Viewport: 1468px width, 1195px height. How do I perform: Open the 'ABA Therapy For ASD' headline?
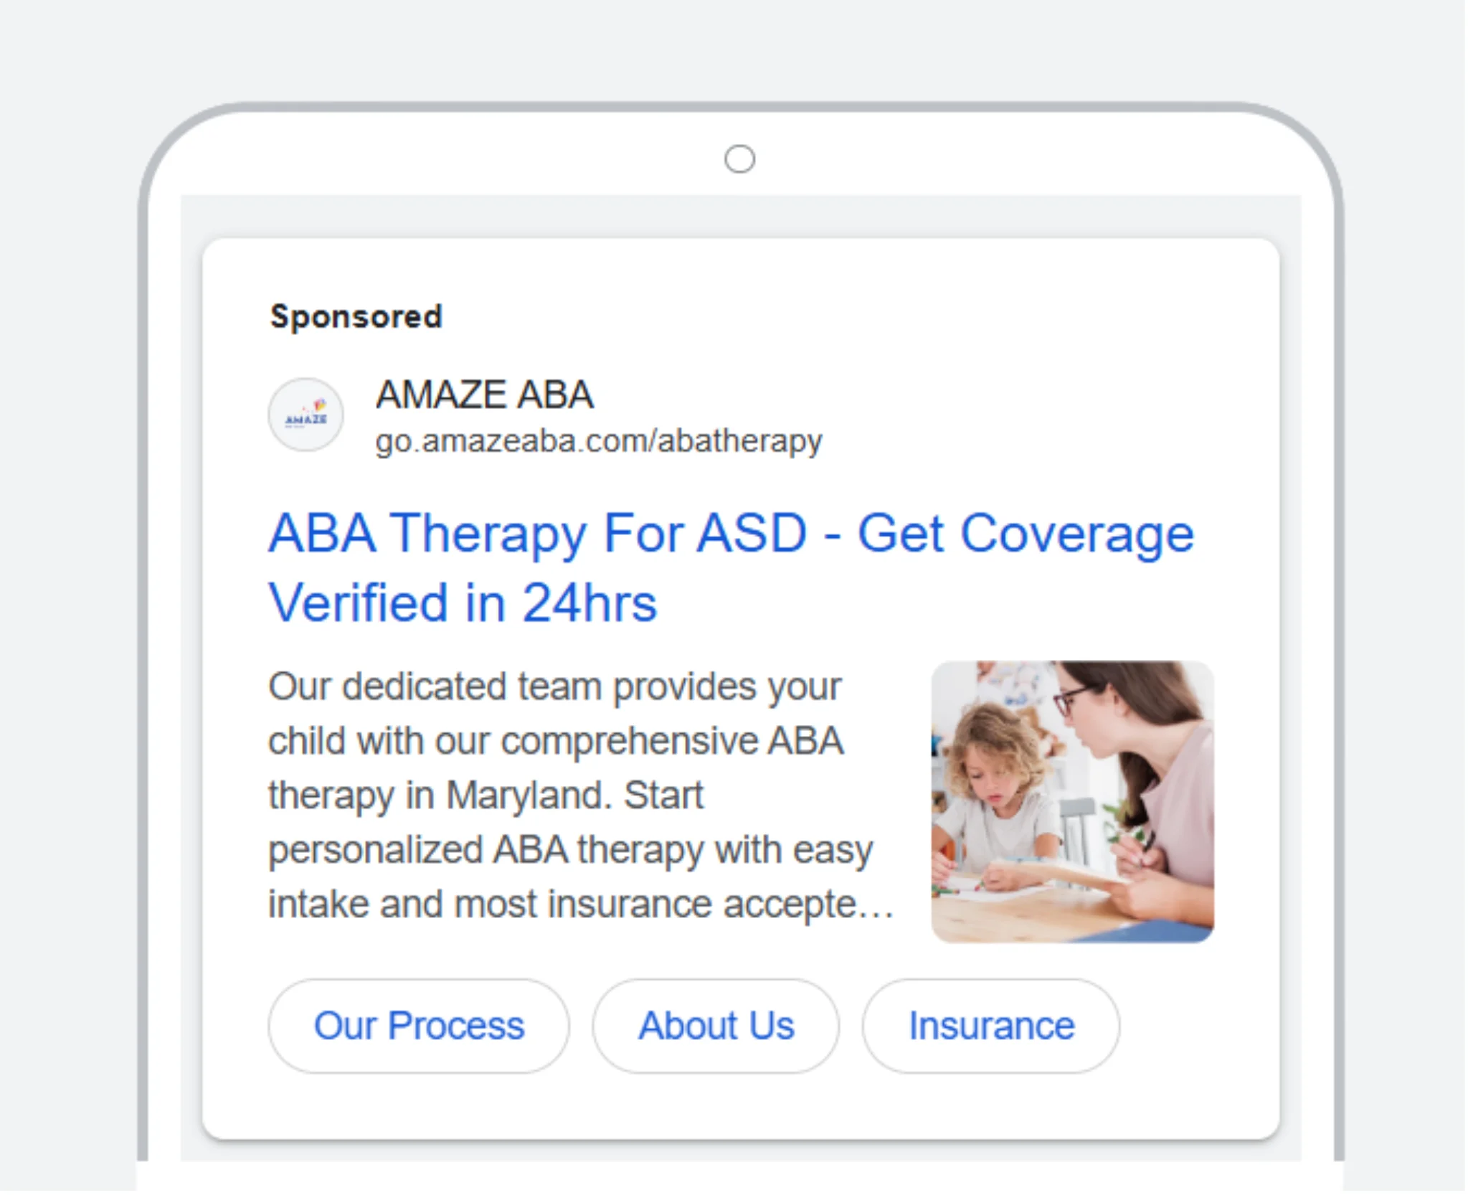[538, 534]
